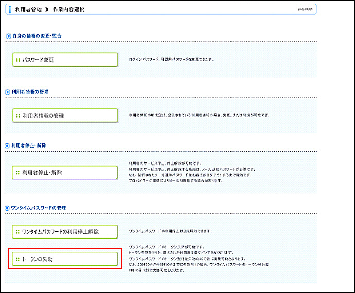Select the 利用者停止・解除 button
The width and height of the screenshot is (355, 293).
pyautogui.click(x=65, y=172)
